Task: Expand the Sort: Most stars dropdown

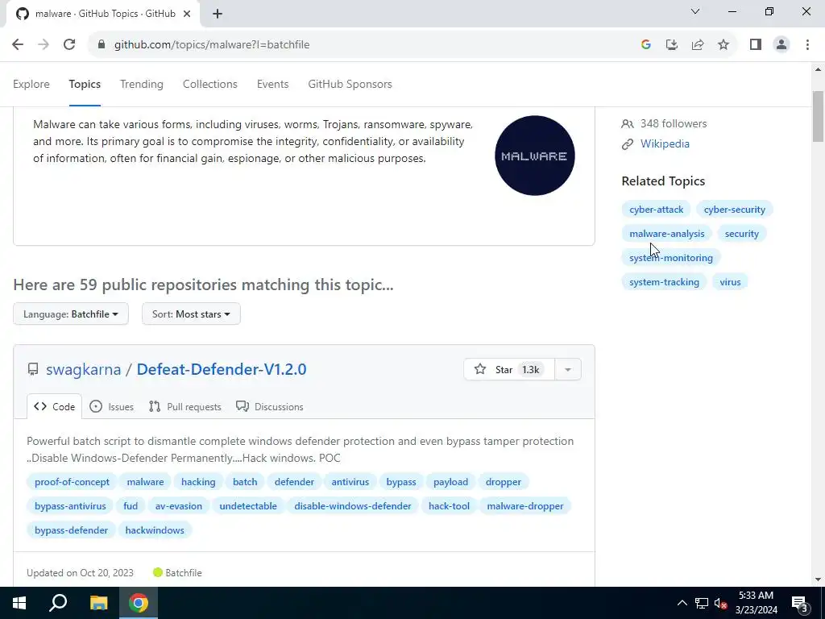Action: click(x=191, y=314)
